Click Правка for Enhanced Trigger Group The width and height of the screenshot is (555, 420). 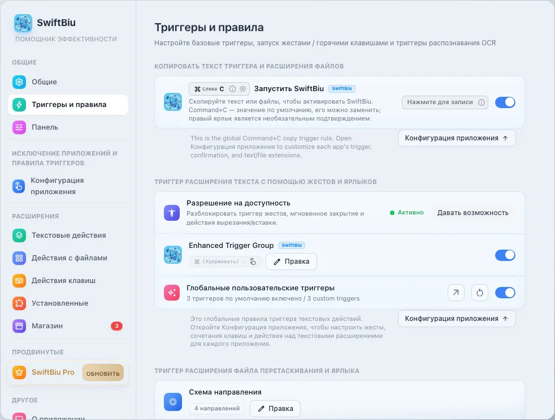[291, 262]
